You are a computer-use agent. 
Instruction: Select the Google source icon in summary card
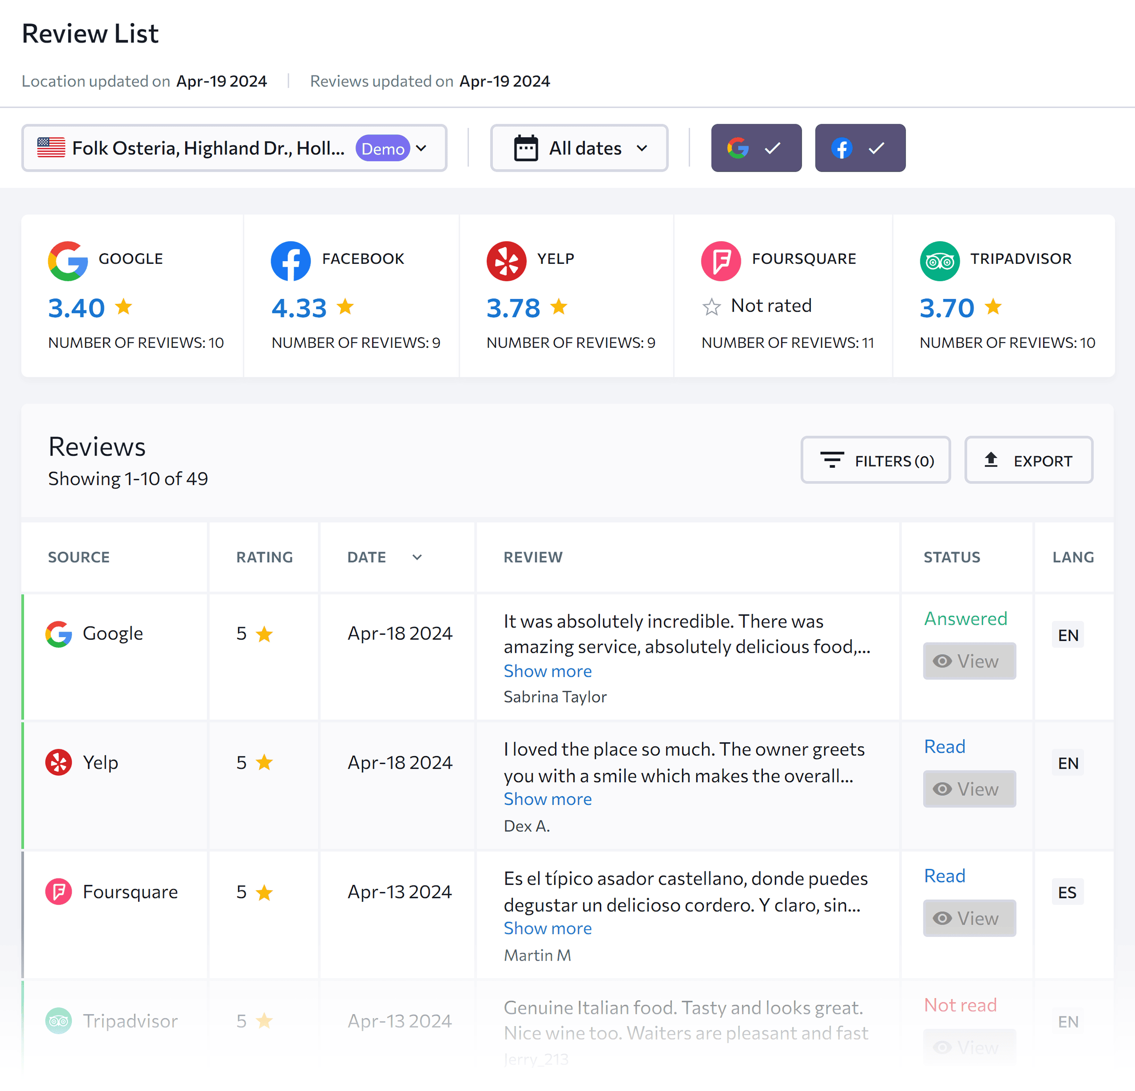click(x=68, y=261)
